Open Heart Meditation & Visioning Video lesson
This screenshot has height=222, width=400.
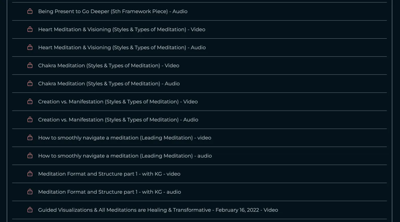point(122,29)
